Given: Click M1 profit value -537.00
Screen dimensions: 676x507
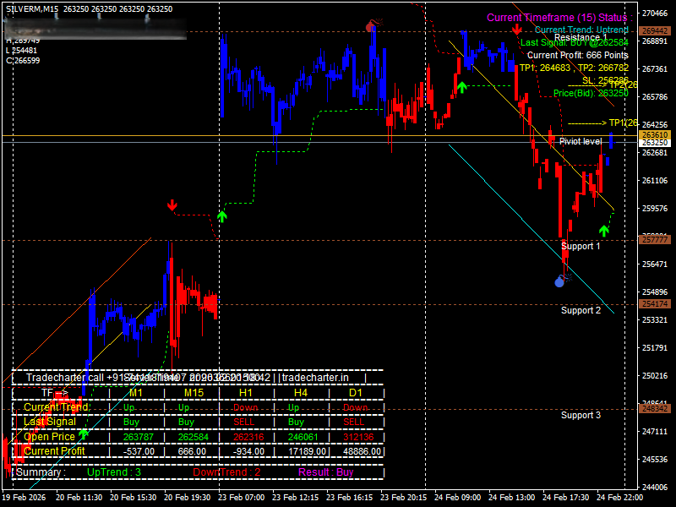Looking at the screenshot, I should click(x=139, y=452).
